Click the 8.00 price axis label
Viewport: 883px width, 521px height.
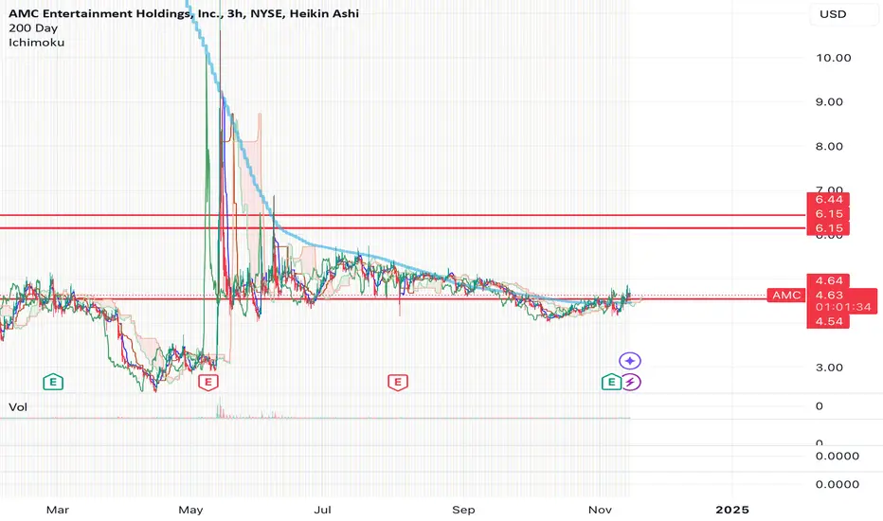point(829,147)
